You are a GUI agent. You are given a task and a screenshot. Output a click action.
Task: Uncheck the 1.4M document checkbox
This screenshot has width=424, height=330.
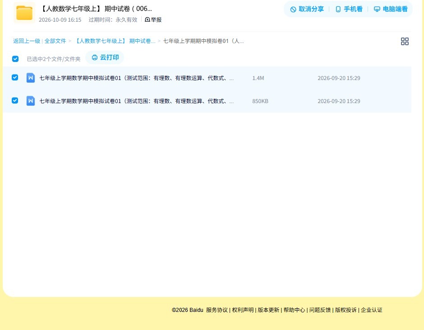(15, 77)
